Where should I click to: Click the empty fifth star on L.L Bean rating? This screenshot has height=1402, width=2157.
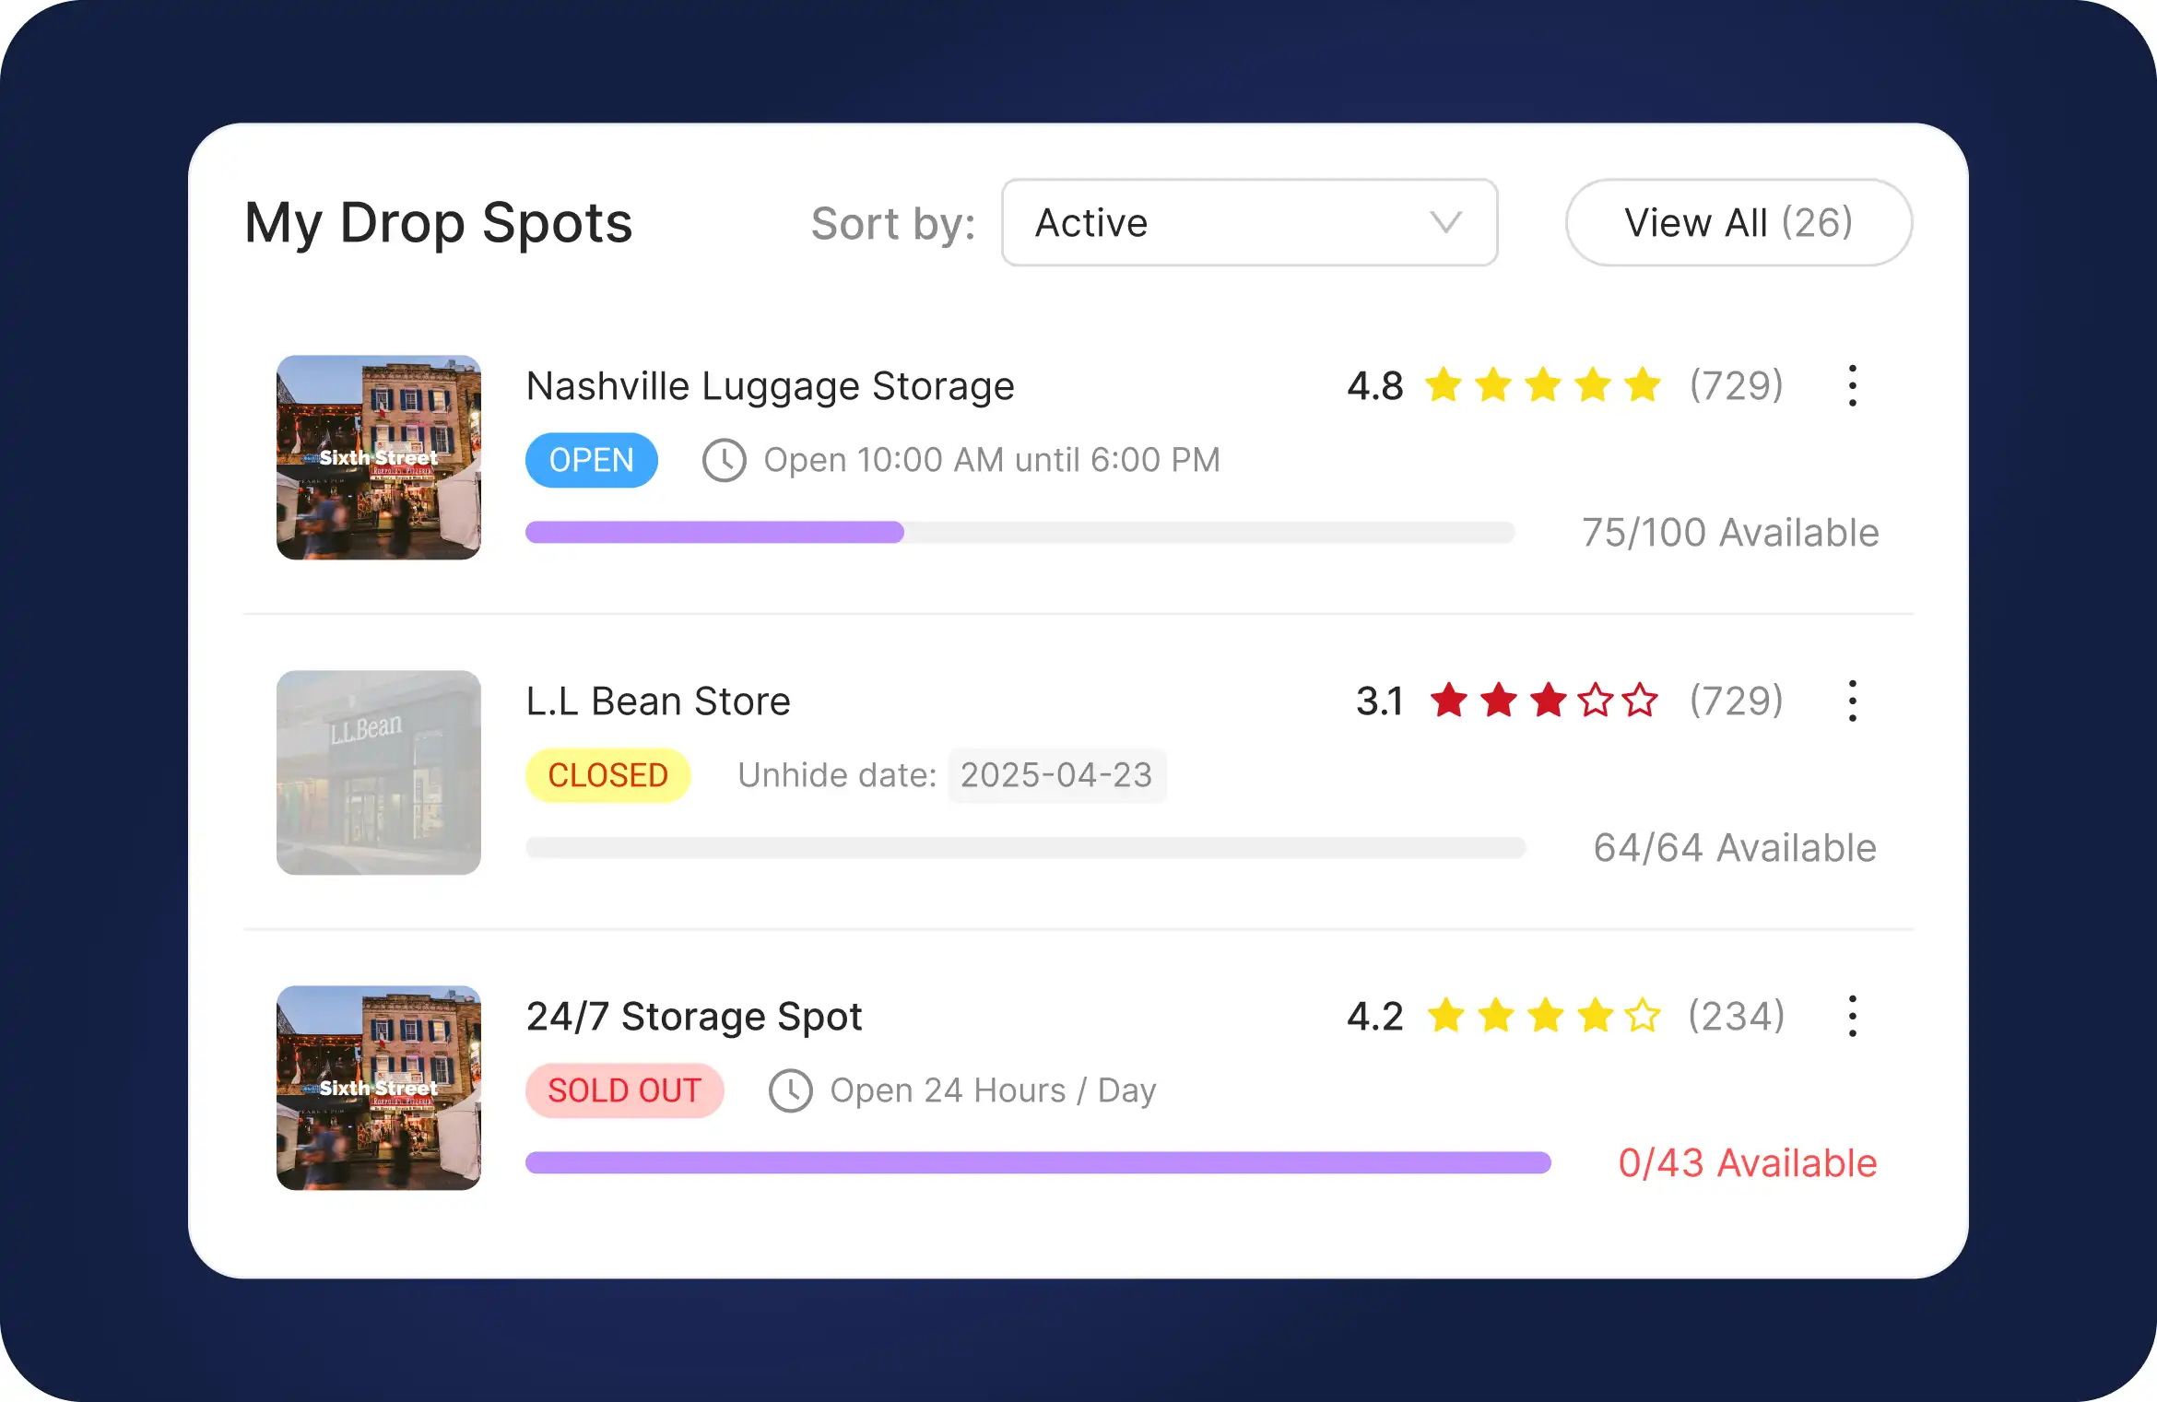pos(1641,701)
